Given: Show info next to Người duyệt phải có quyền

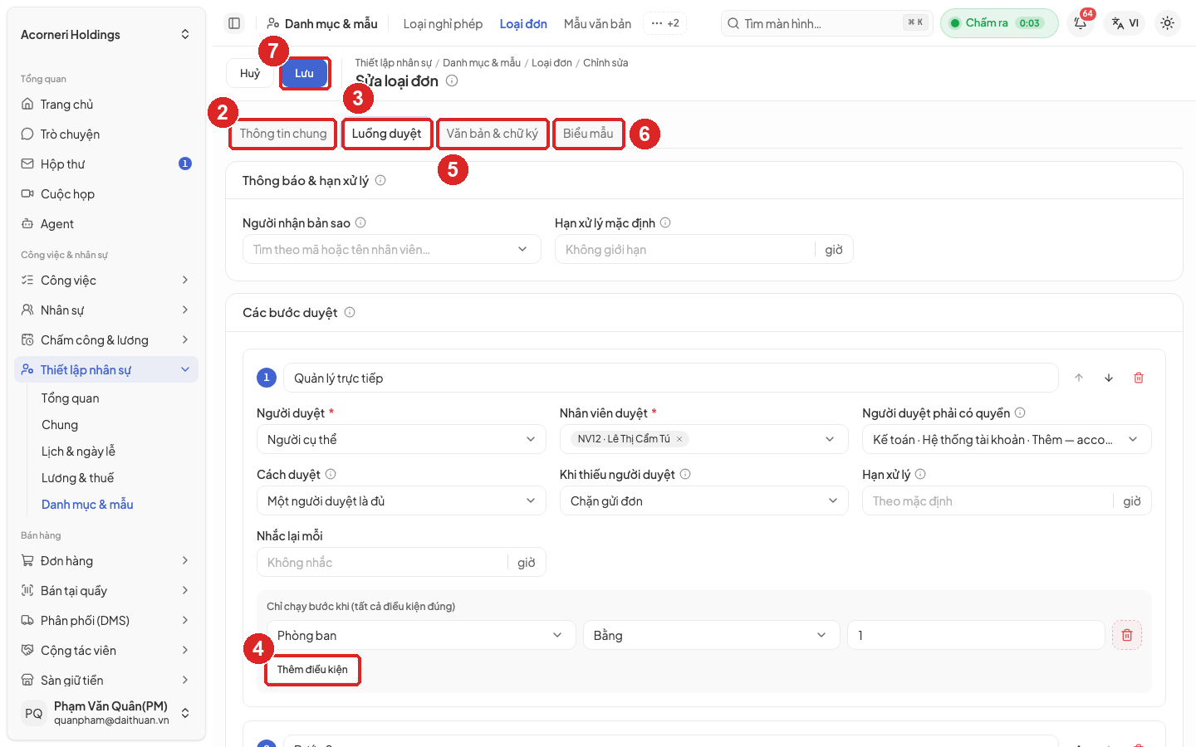Looking at the screenshot, I should tap(1020, 413).
